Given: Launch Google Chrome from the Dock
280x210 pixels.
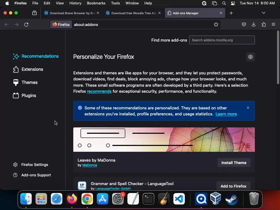Looking at the screenshot, I should tap(87, 199).
